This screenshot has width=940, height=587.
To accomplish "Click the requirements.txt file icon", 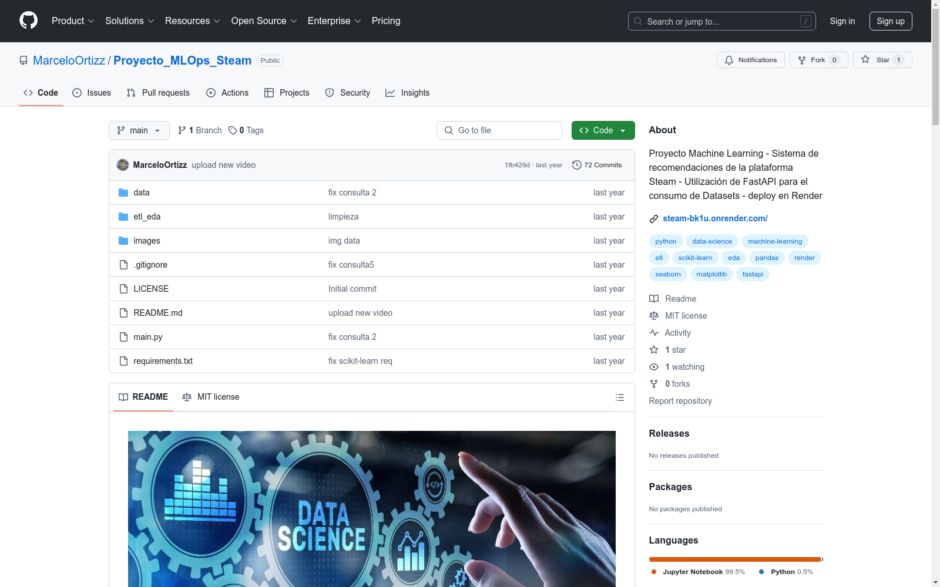I will click(x=123, y=361).
